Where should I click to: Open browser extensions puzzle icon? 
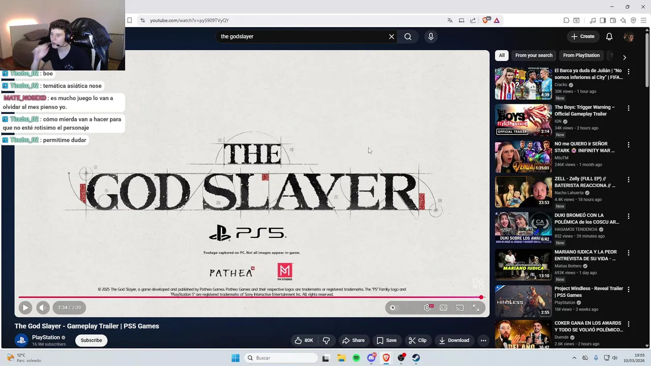[566, 20]
